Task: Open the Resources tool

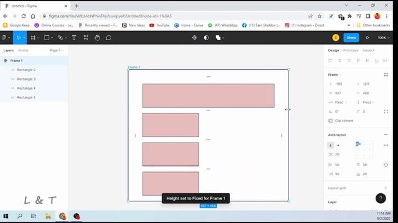Action: click(86, 38)
